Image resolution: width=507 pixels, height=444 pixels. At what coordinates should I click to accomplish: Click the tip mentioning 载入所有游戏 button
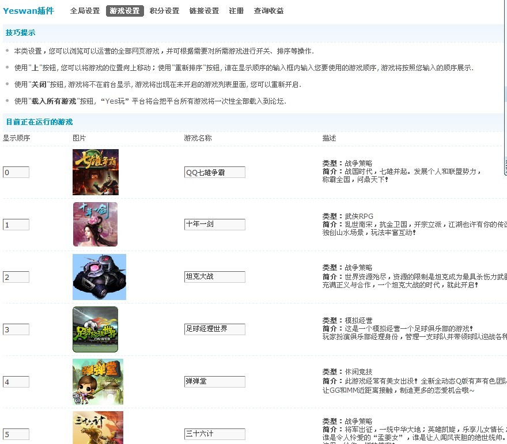coord(150,101)
